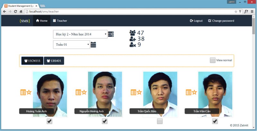
Task: Toggle the View normal checkbox
Action: click(x=212, y=60)
